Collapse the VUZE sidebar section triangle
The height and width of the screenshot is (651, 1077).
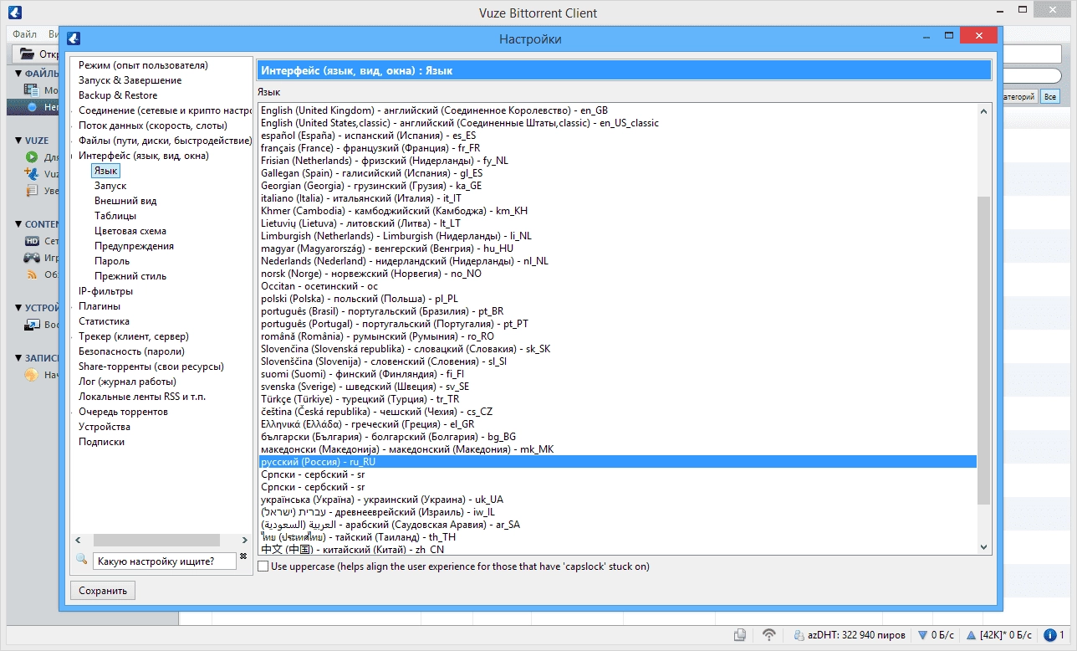(x=18, y=141)
